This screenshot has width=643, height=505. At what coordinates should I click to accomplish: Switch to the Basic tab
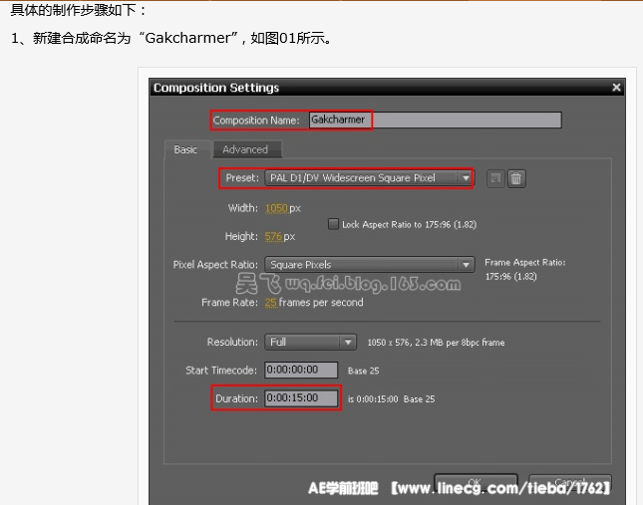185,149
